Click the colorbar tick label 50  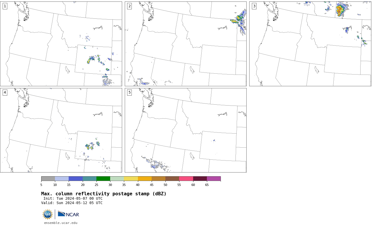[165, 185]
